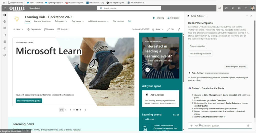This screenshot has width=256, height=133.
Task: Open the Teams Communication event
Action: (165, 127)
